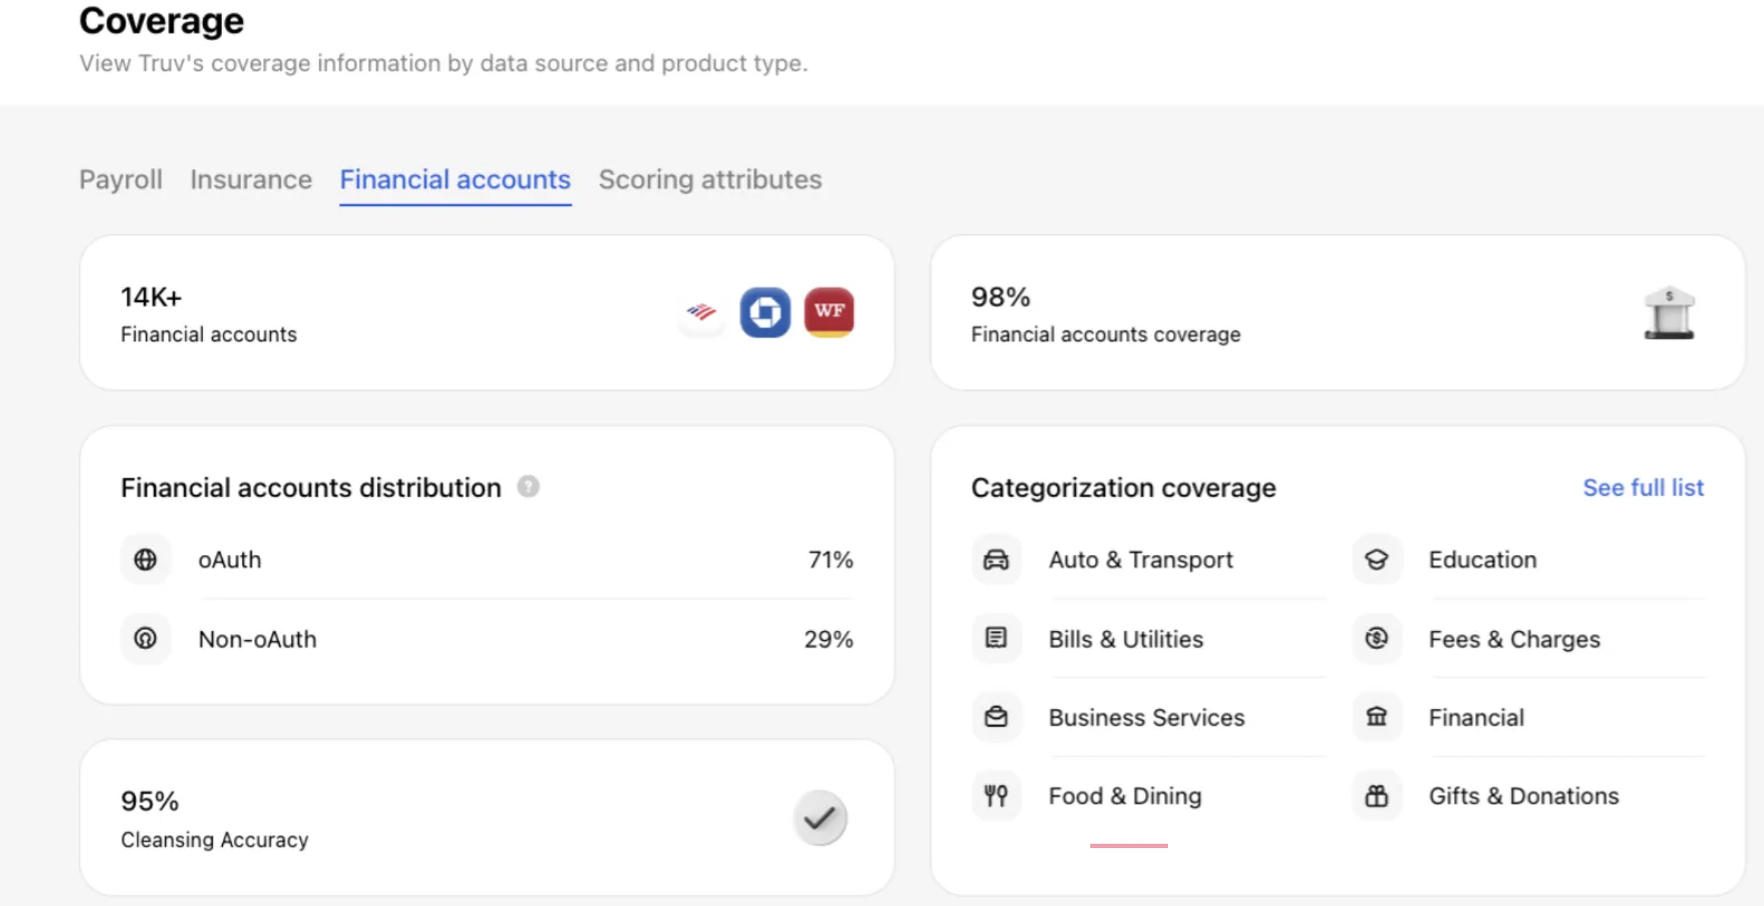This screenshot has width=1764, height=906.
Task: Click the Cleansing Accuracy label
Action: (x=214, y=839)
